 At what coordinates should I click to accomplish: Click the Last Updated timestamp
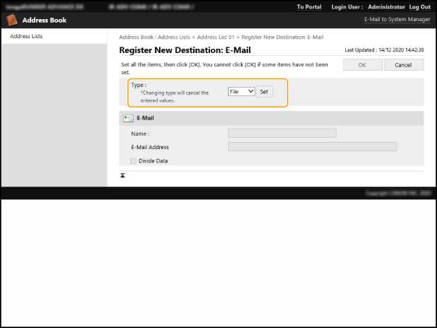[x=384, y=51]
